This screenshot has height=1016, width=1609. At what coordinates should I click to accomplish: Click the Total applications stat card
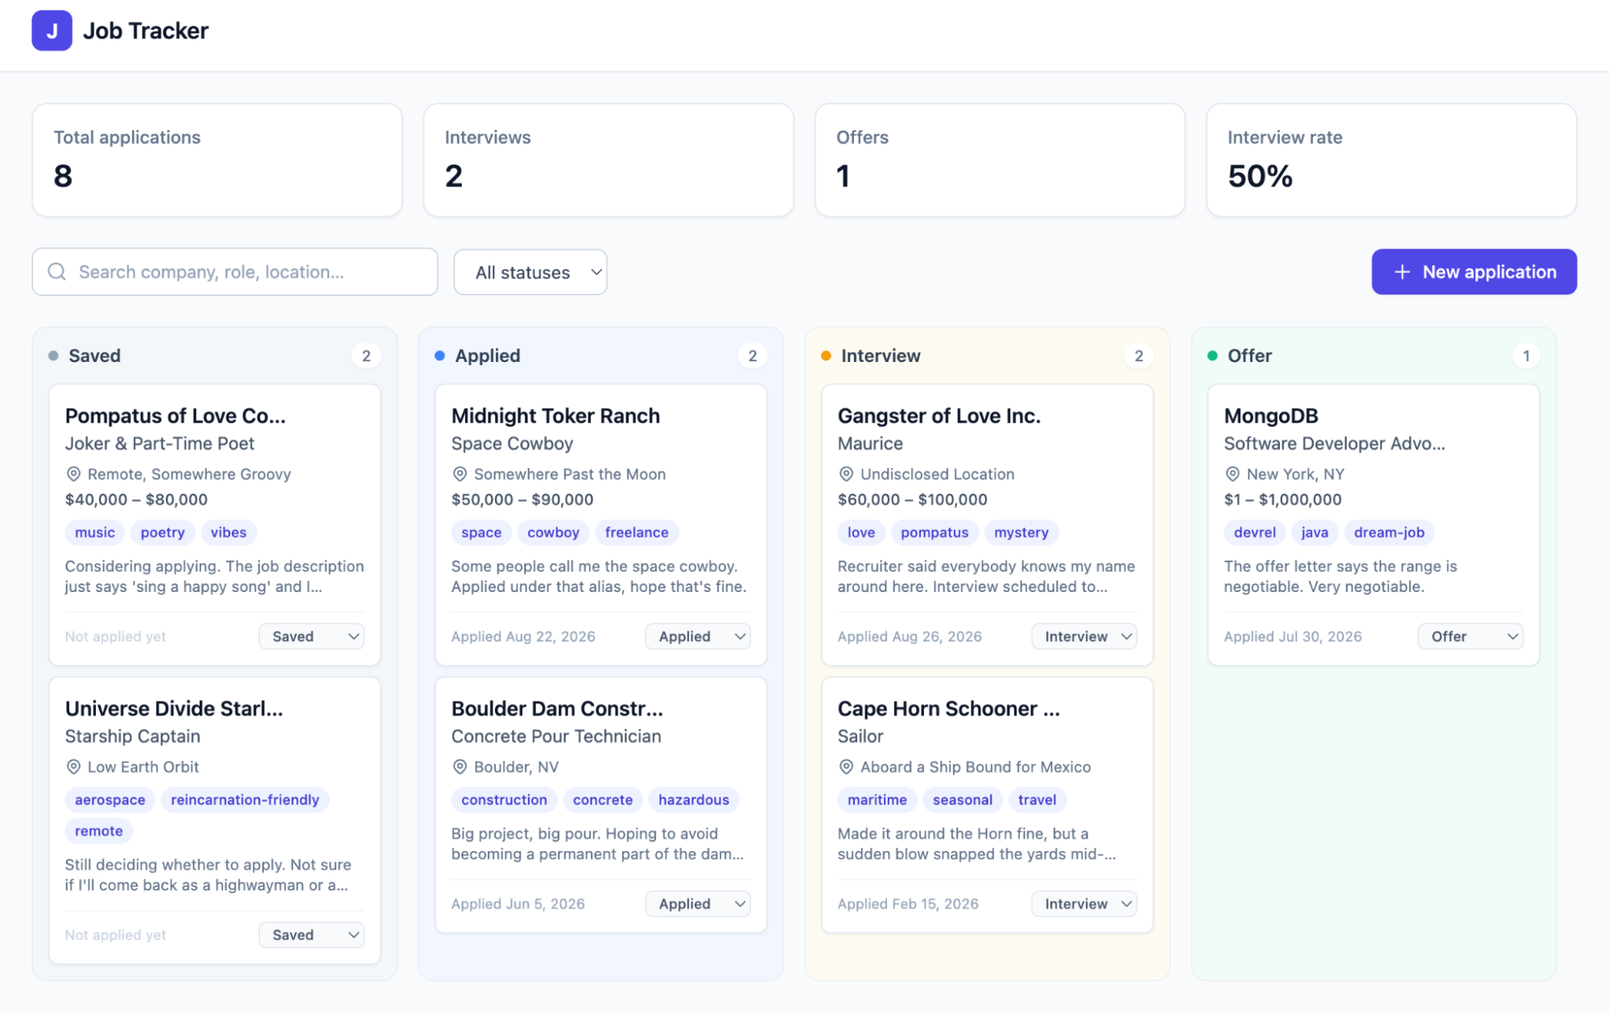click(217, 160)
